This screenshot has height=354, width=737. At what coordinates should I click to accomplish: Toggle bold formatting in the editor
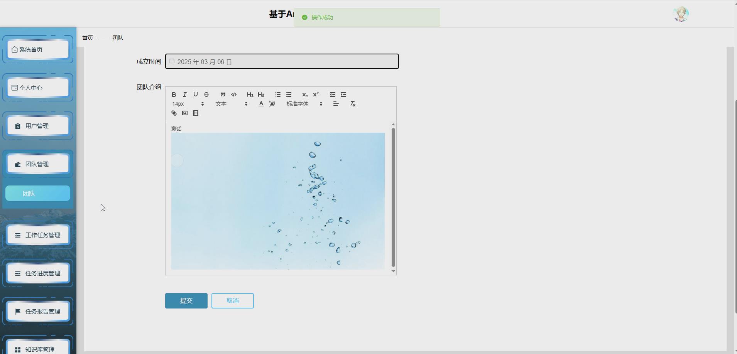point(174,94)
